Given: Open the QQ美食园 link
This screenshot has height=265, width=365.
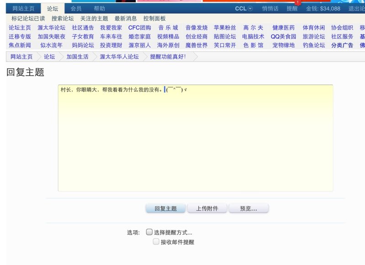Looking at the screenshot, I should click(x=284, y=37).
